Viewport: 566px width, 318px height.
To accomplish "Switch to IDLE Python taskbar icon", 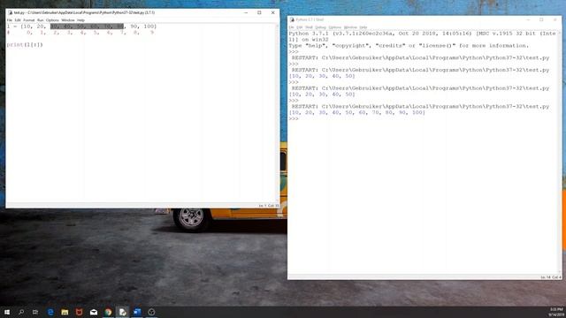I will click(122, 312).
